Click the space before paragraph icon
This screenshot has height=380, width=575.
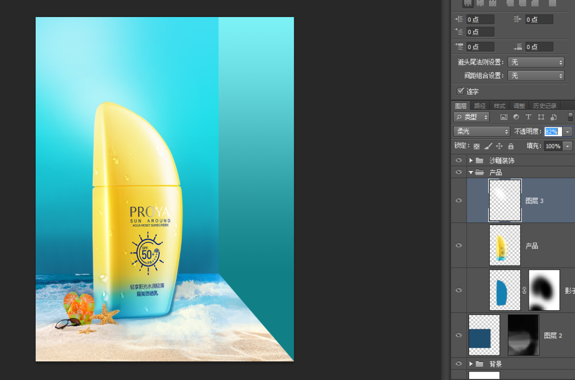click(x=458, y=46)
